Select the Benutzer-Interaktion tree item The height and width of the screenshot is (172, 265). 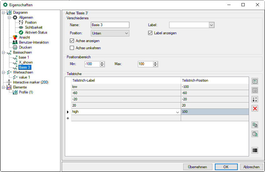pyautogui.click(x=34, y=42)
